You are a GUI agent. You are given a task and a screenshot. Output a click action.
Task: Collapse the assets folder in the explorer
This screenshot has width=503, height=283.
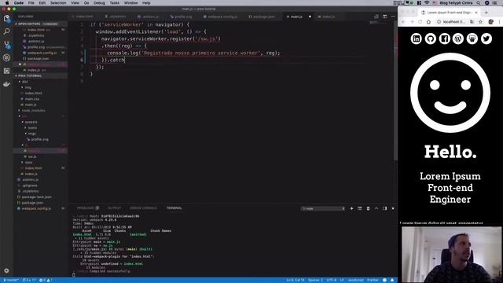(x=31, y=123)
